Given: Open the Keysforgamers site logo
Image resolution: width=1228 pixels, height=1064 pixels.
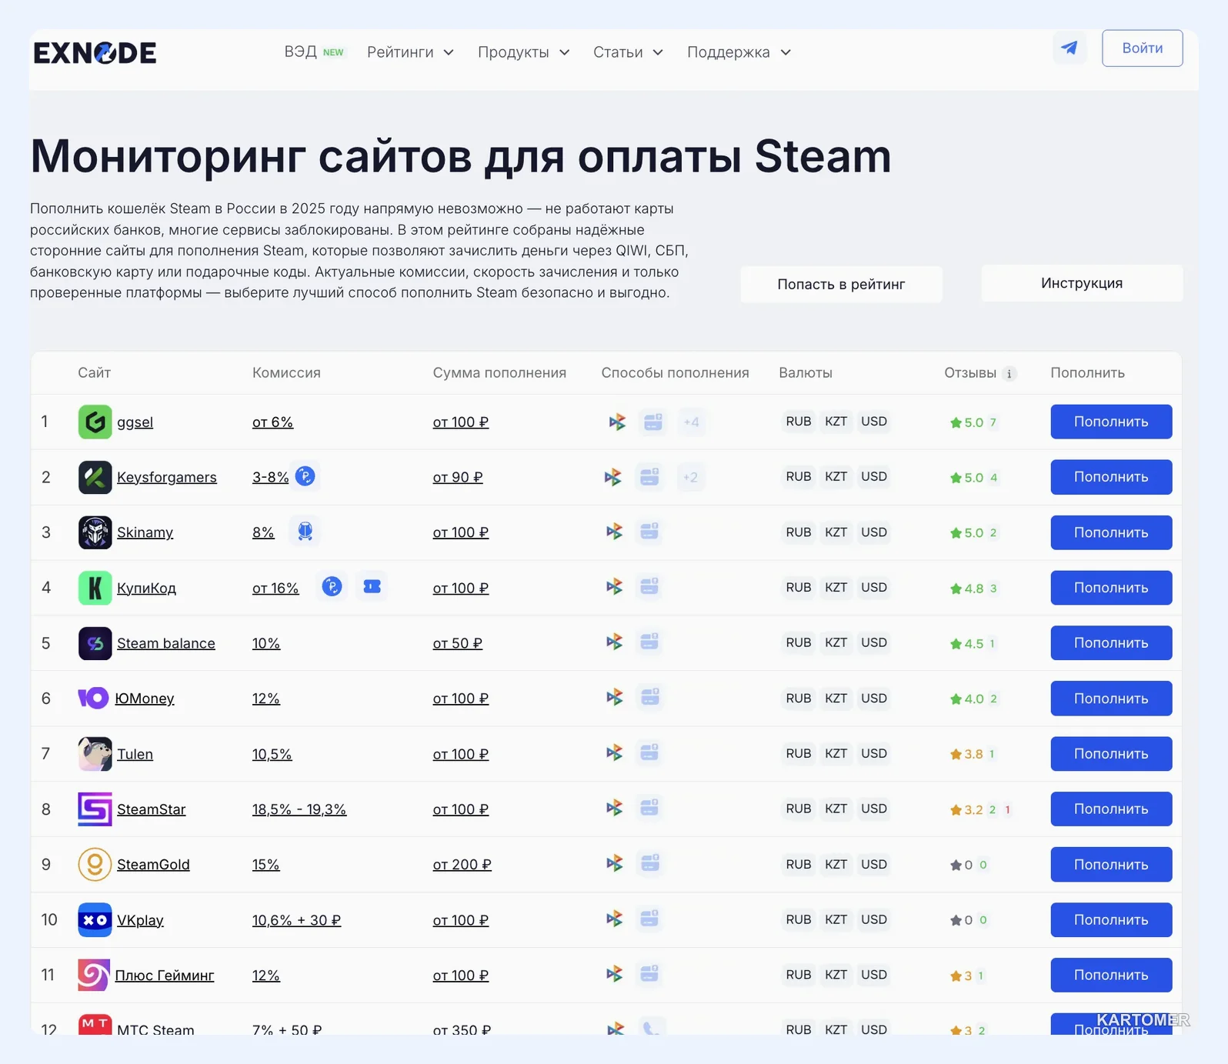Looking at the screenshot, I should pos(95,477).
